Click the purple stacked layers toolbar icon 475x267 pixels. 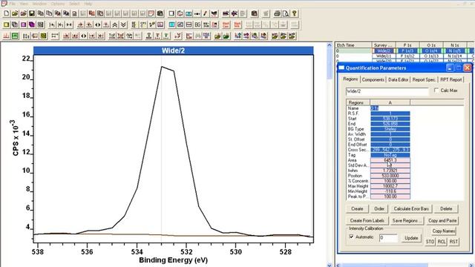click(x=32, y=24)
